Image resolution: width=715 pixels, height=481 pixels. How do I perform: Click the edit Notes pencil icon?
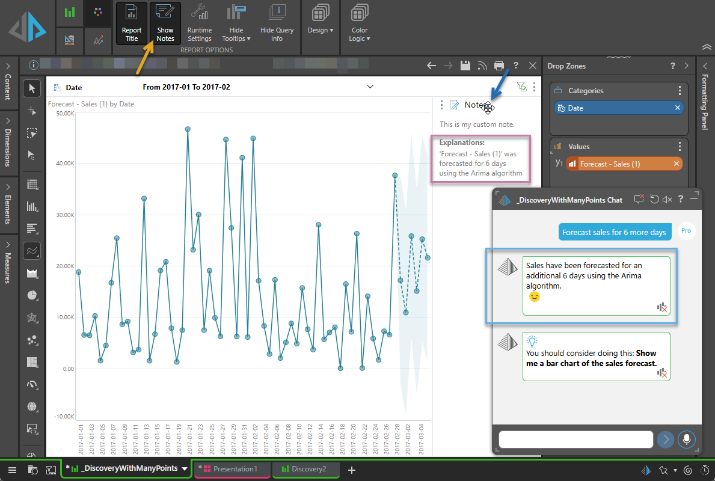pyautogui.click(x=455, y=105)
